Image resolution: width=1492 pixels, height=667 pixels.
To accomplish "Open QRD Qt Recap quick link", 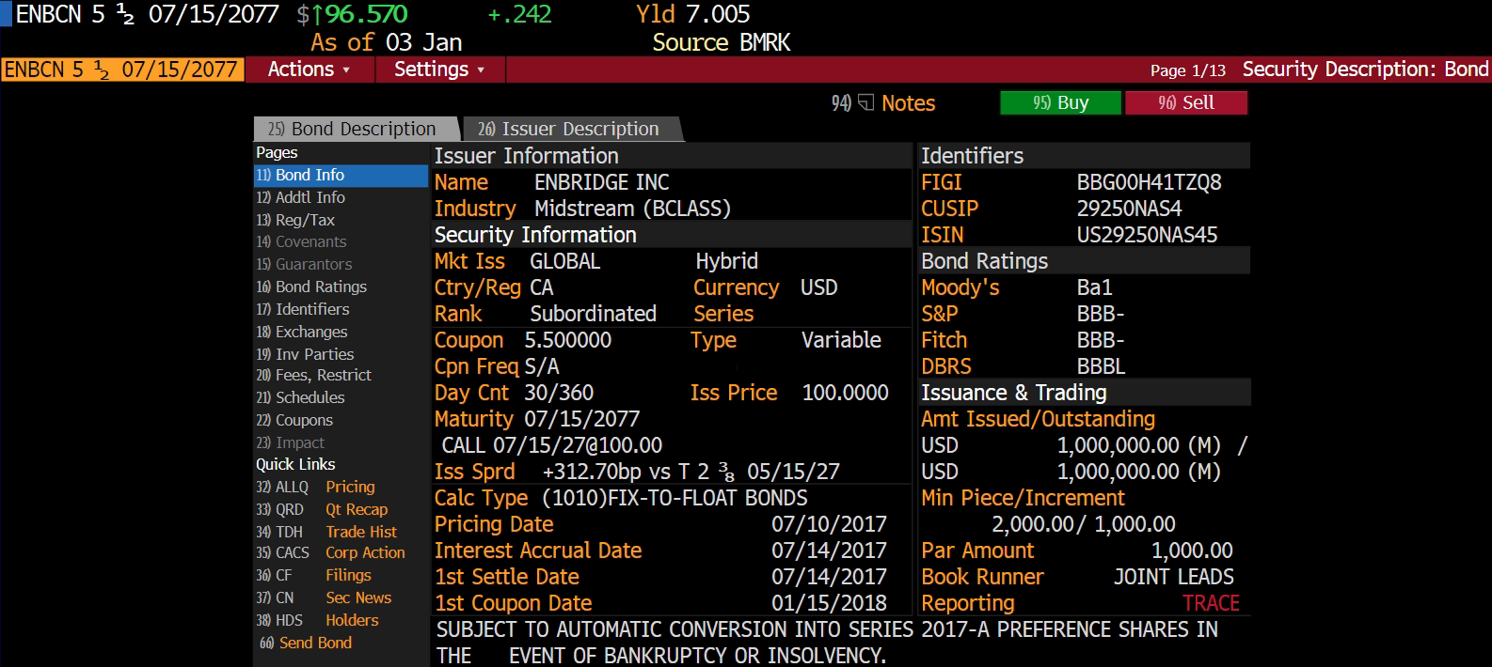I will point(322,510).
